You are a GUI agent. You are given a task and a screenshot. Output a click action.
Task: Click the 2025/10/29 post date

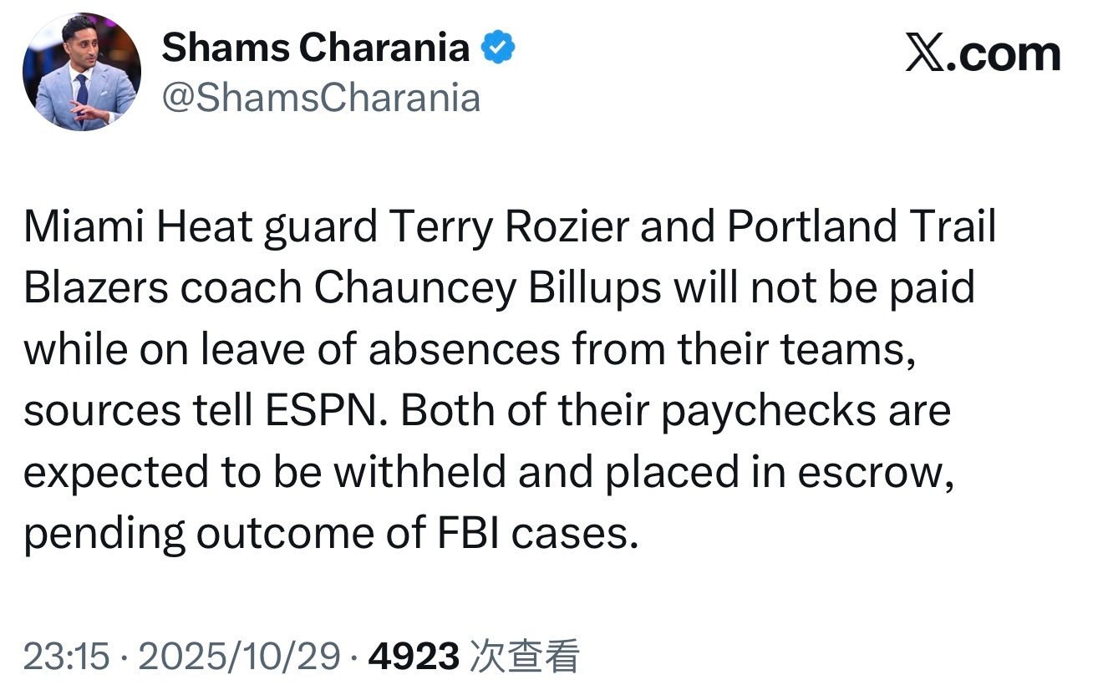coord(239,657)
